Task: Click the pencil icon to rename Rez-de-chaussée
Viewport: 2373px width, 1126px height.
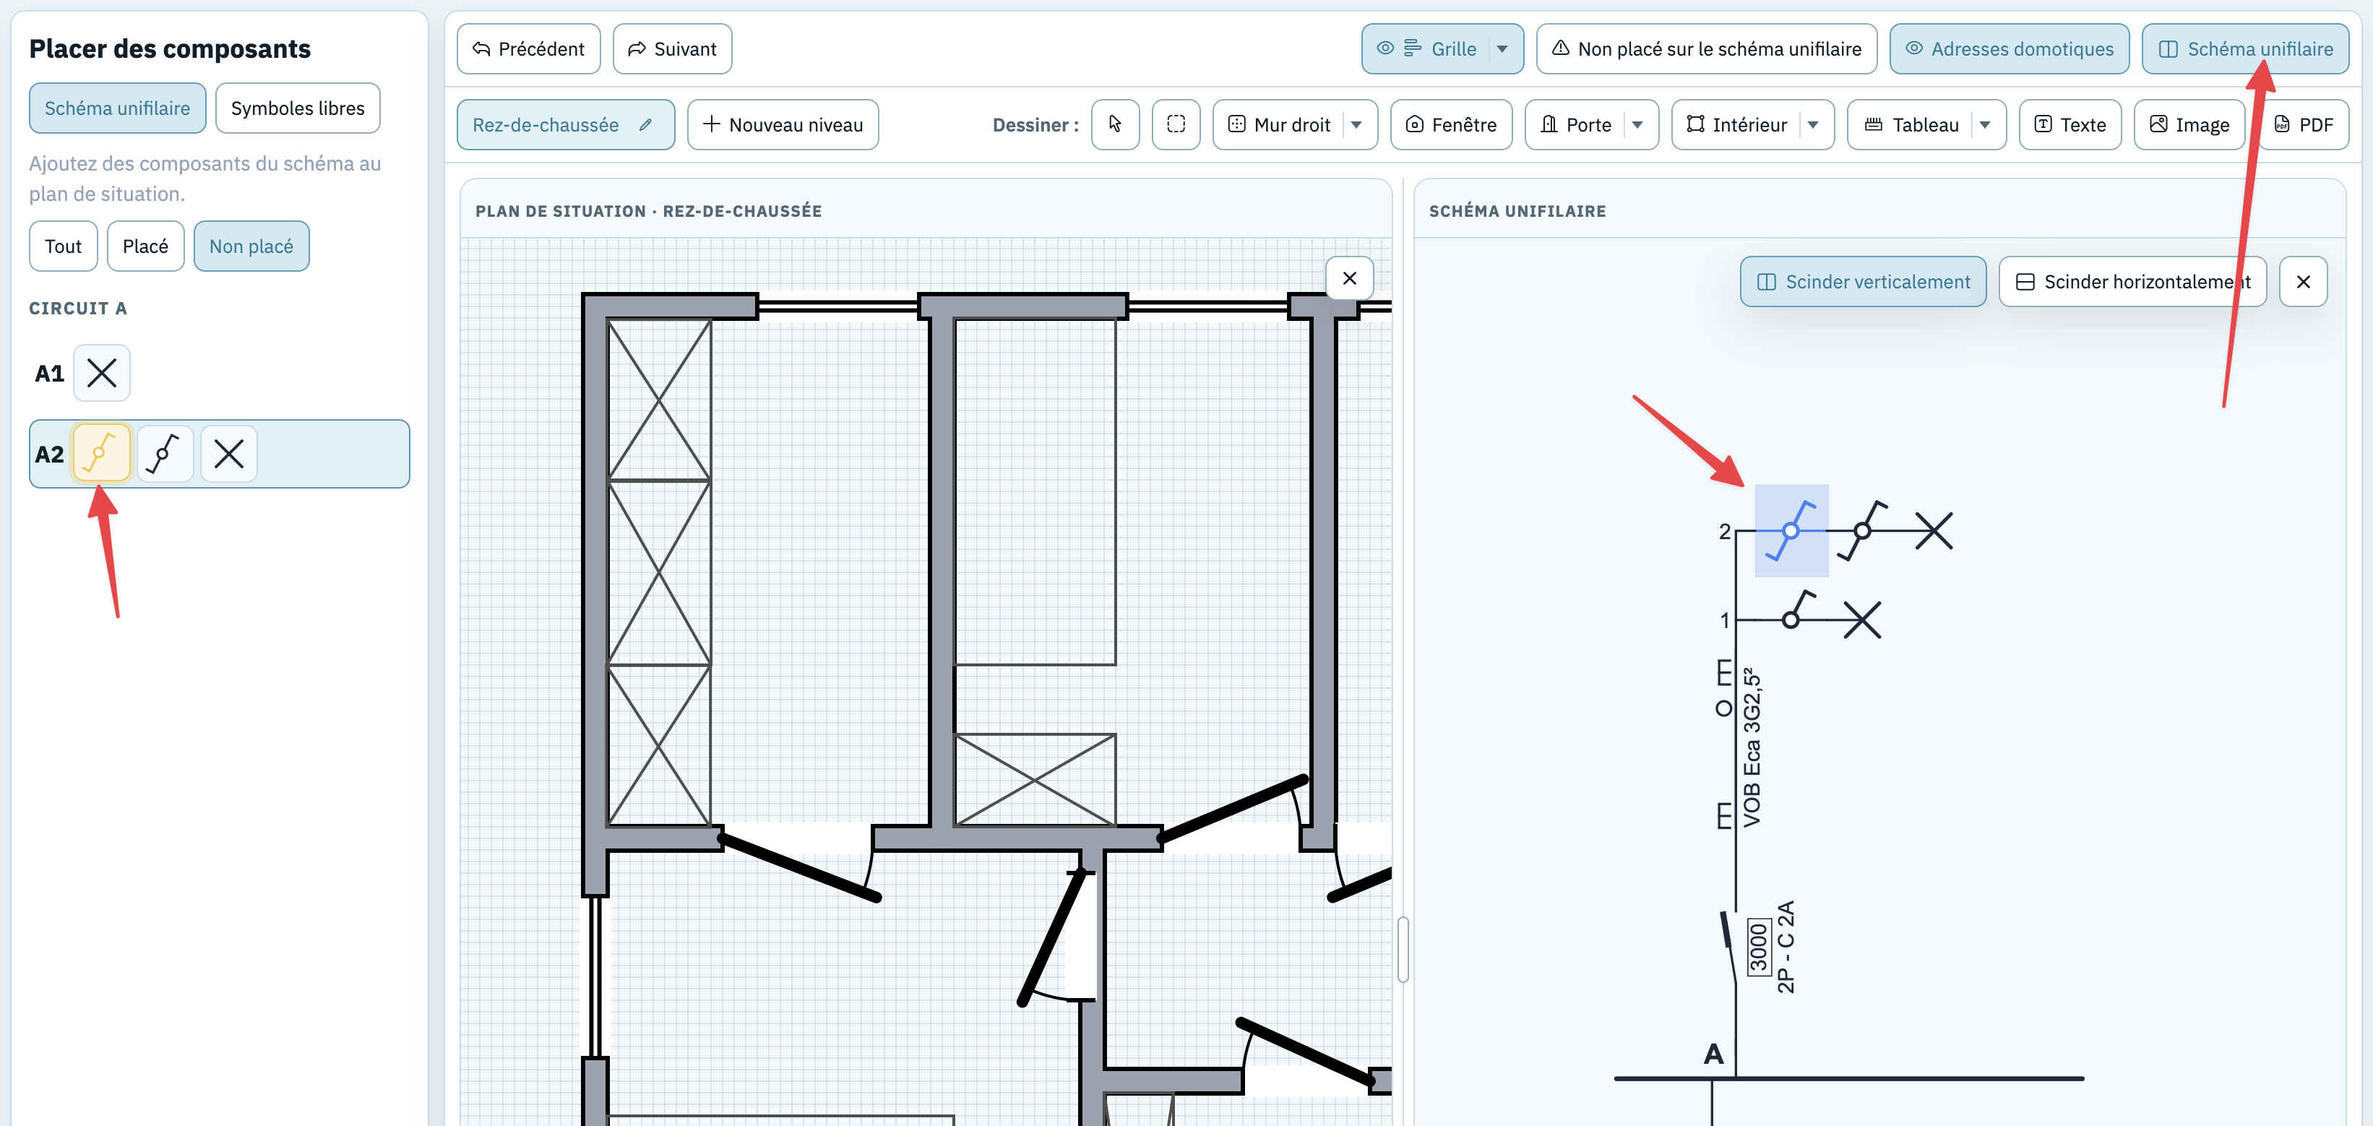Action: 646,124
